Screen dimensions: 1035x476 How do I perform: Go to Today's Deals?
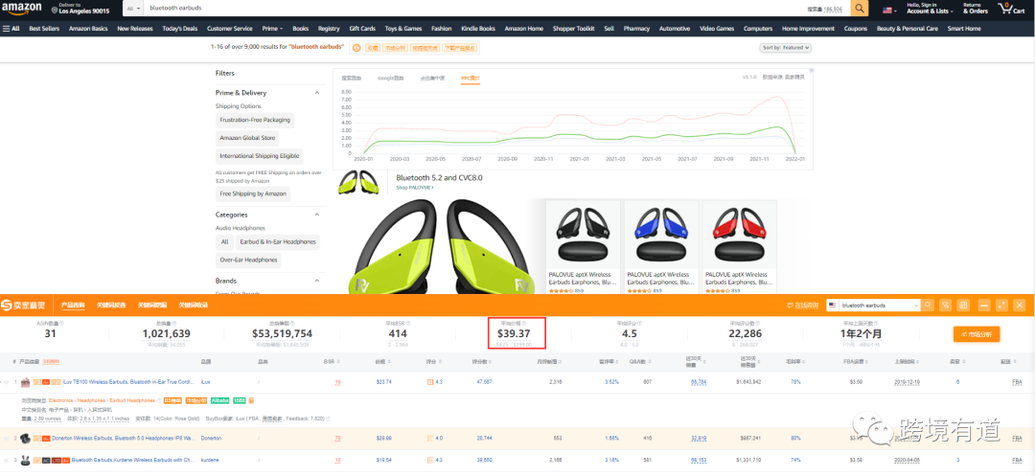point(179,29)
